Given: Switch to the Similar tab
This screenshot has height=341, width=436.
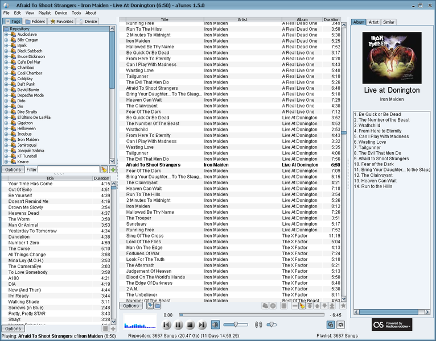Looking at the screenshot, I should 389,22.
